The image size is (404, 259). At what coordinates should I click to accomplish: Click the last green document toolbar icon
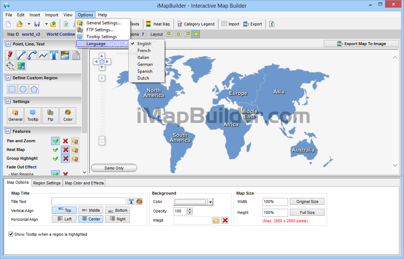272,24
